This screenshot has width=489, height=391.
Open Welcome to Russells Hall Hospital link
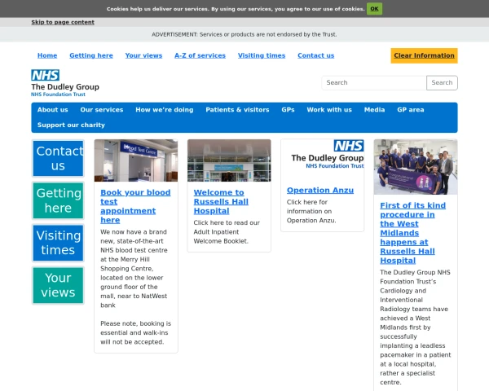click(x=221, y=201)
